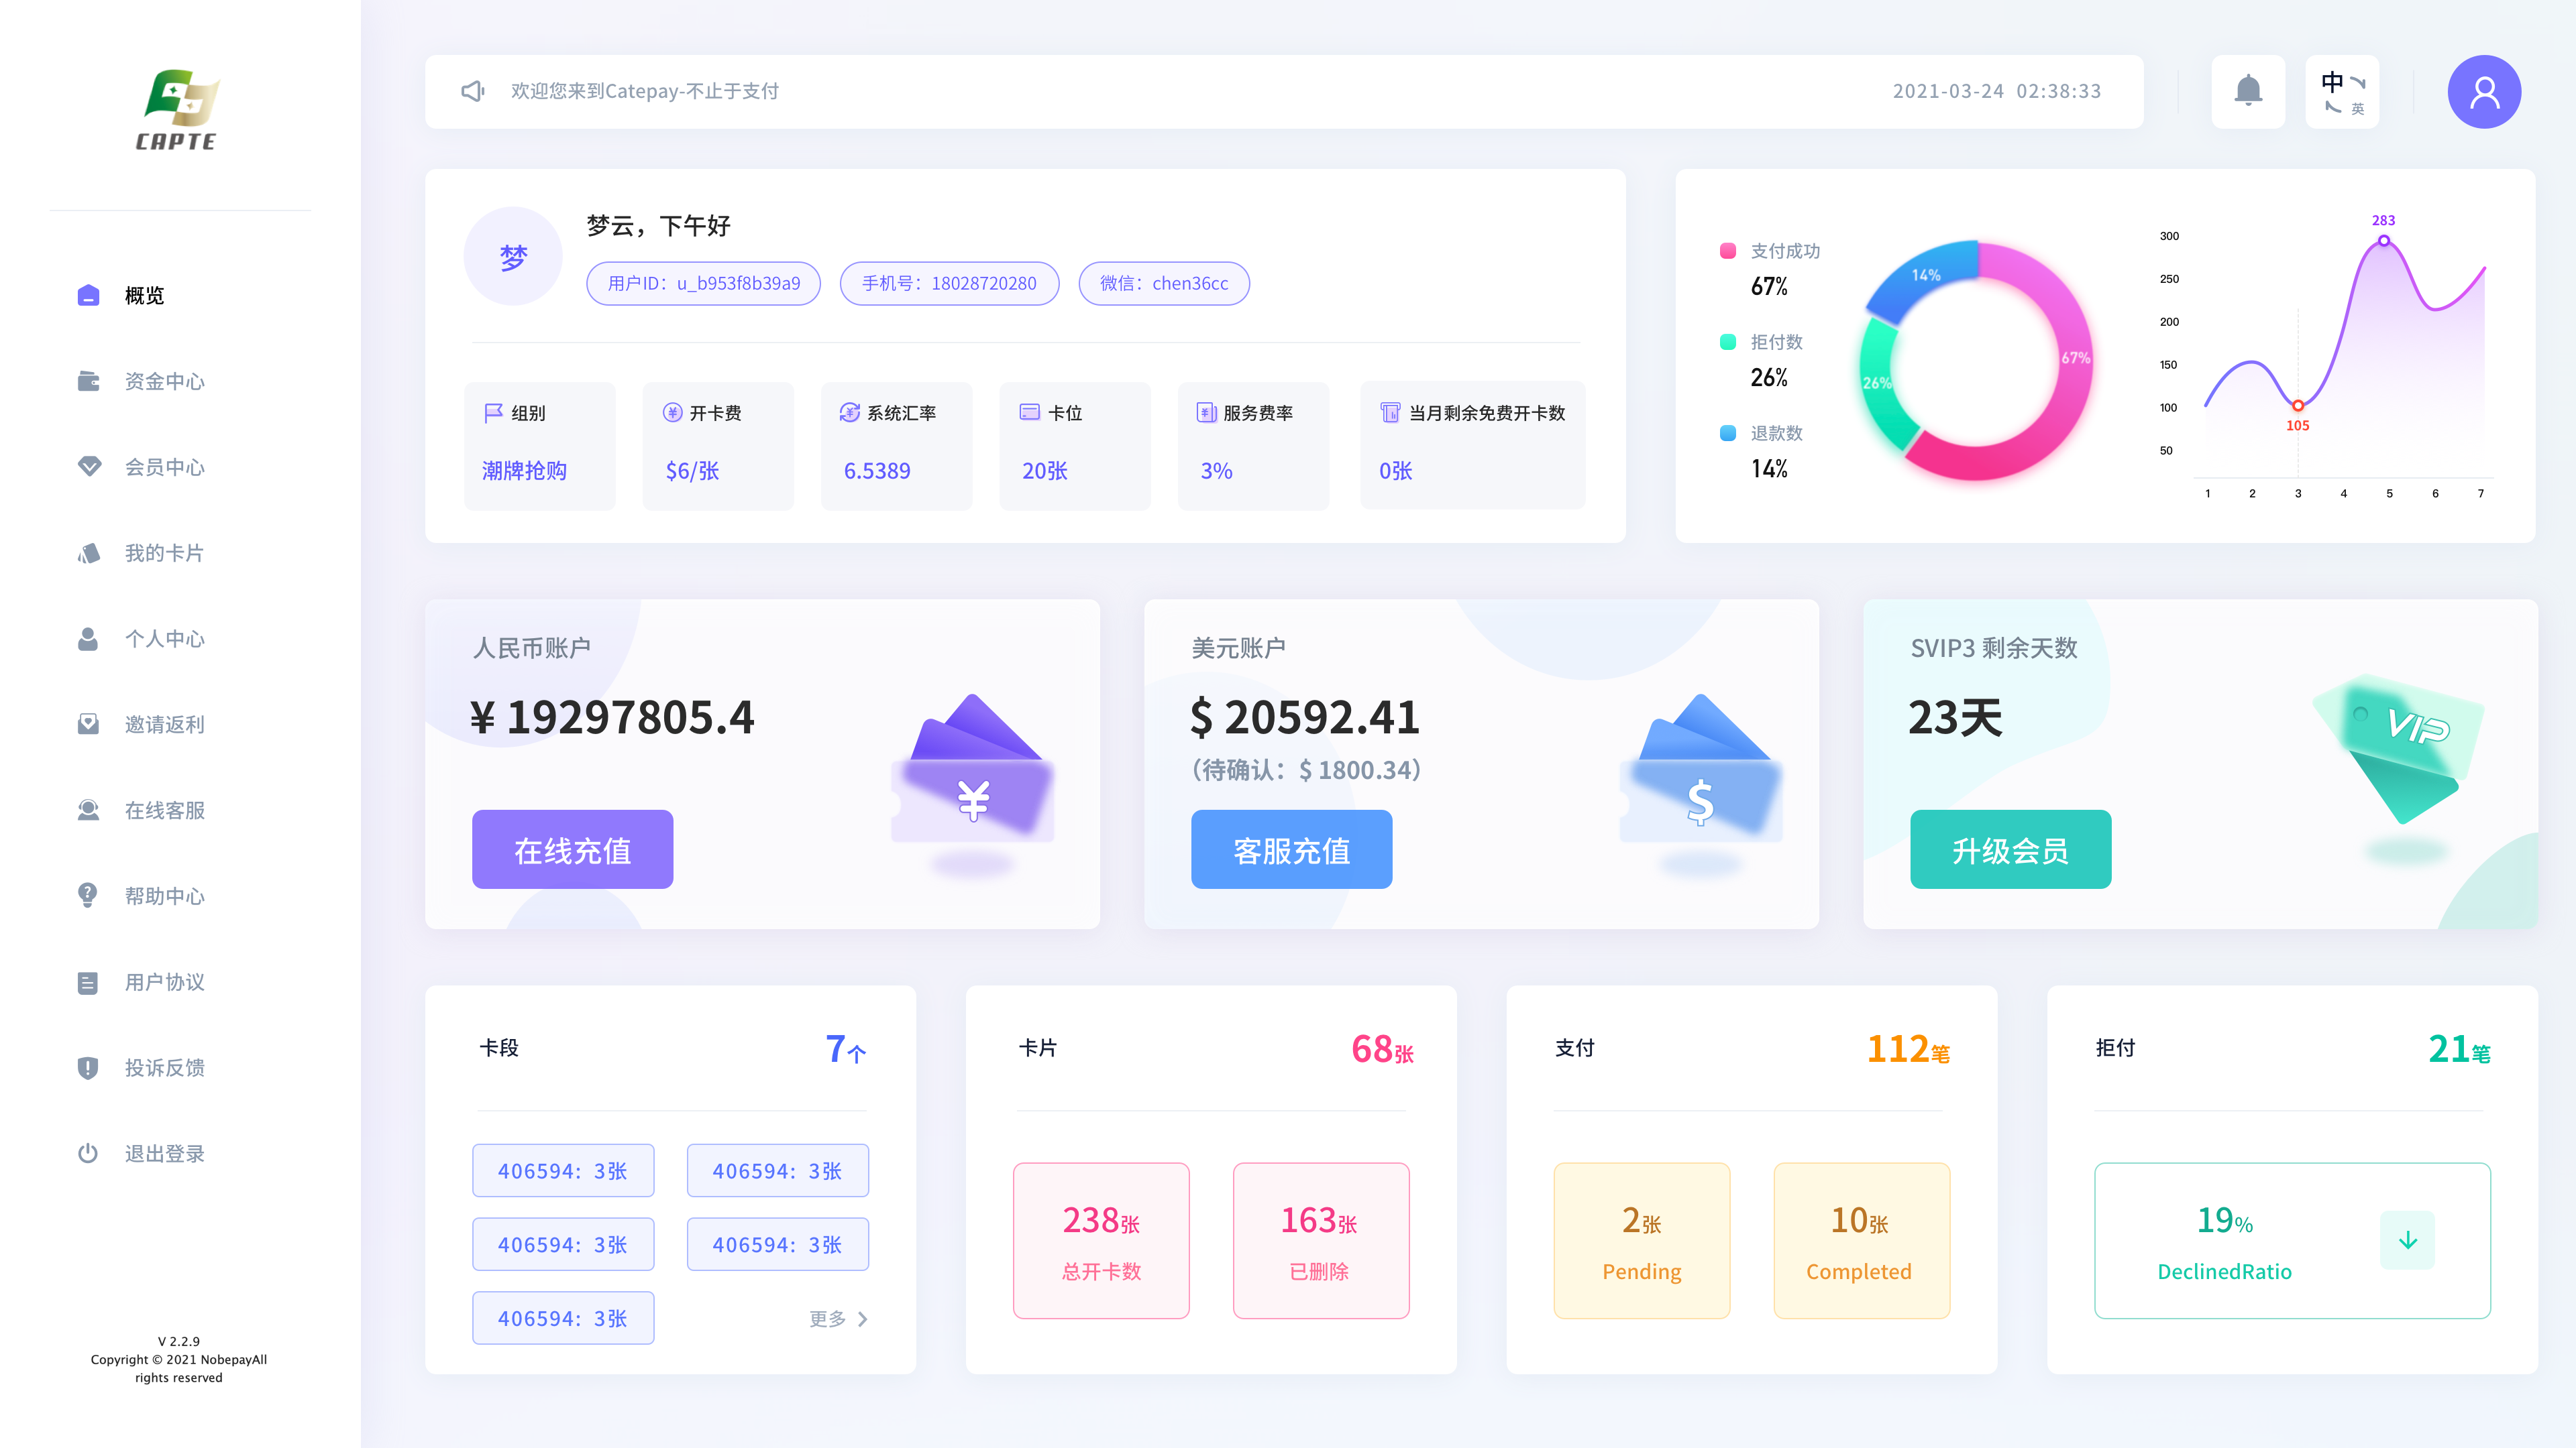Open 会员中心 in the sidebar

pos(164,467)
